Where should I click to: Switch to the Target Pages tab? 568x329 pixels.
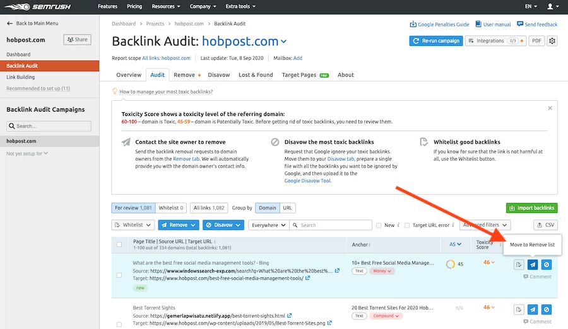(305, 75)
